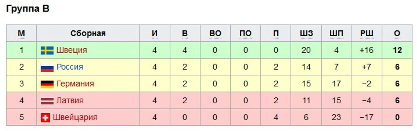Open the Германия team link
417x131 pixels.
coord(75,84)
